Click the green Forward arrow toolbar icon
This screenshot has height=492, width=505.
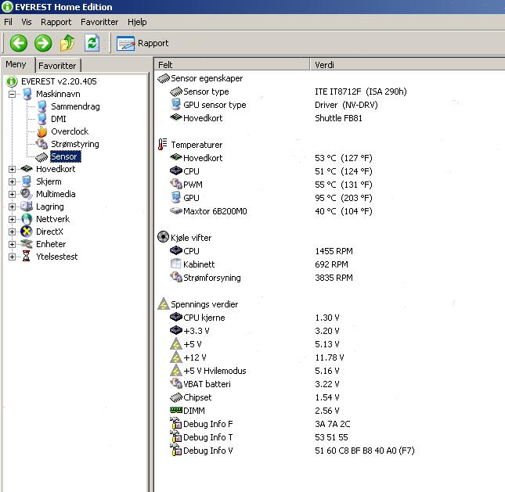[x=43, y=43]
